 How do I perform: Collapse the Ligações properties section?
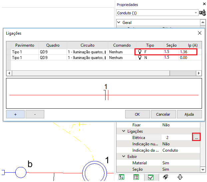coord(124,131)
